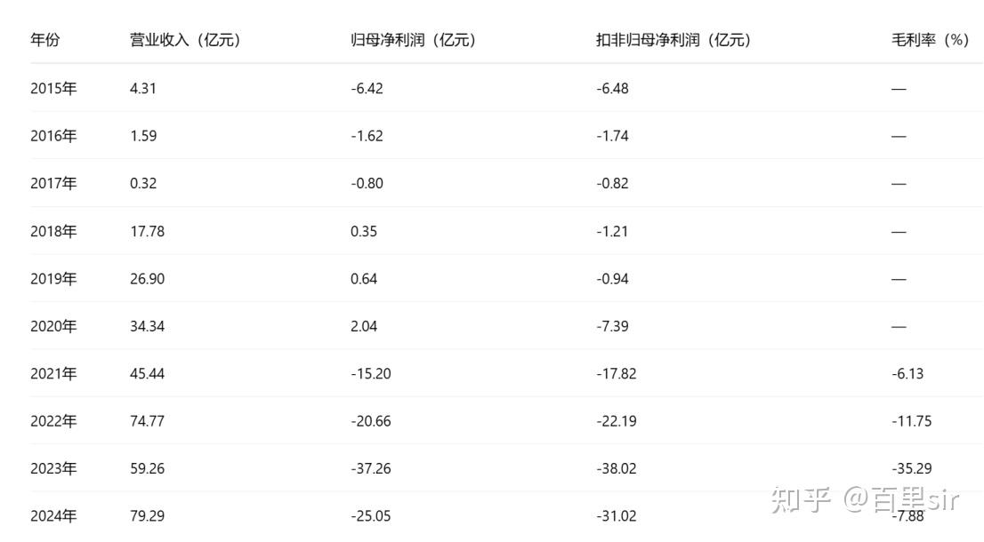Click the 知乎 @百里sir watermark
Viewport: 984px width, 542px height.
coord(865,499)
